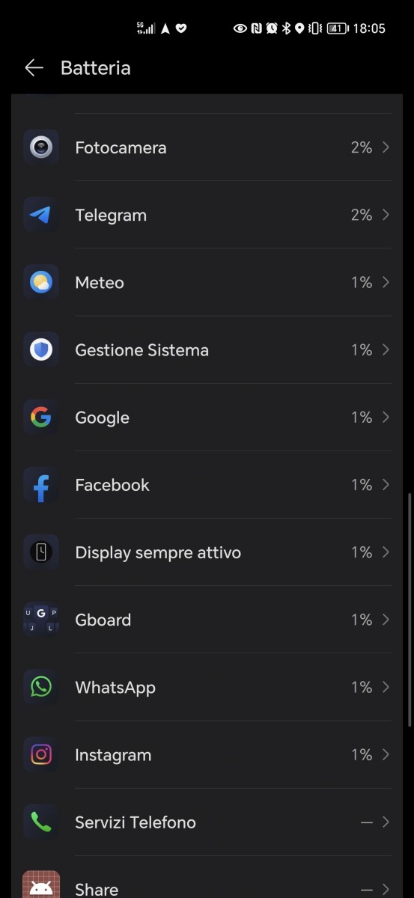The image size is (414, 898).
Task: Open Servizi Telefono chevron arrow
Action: [386, 822]
